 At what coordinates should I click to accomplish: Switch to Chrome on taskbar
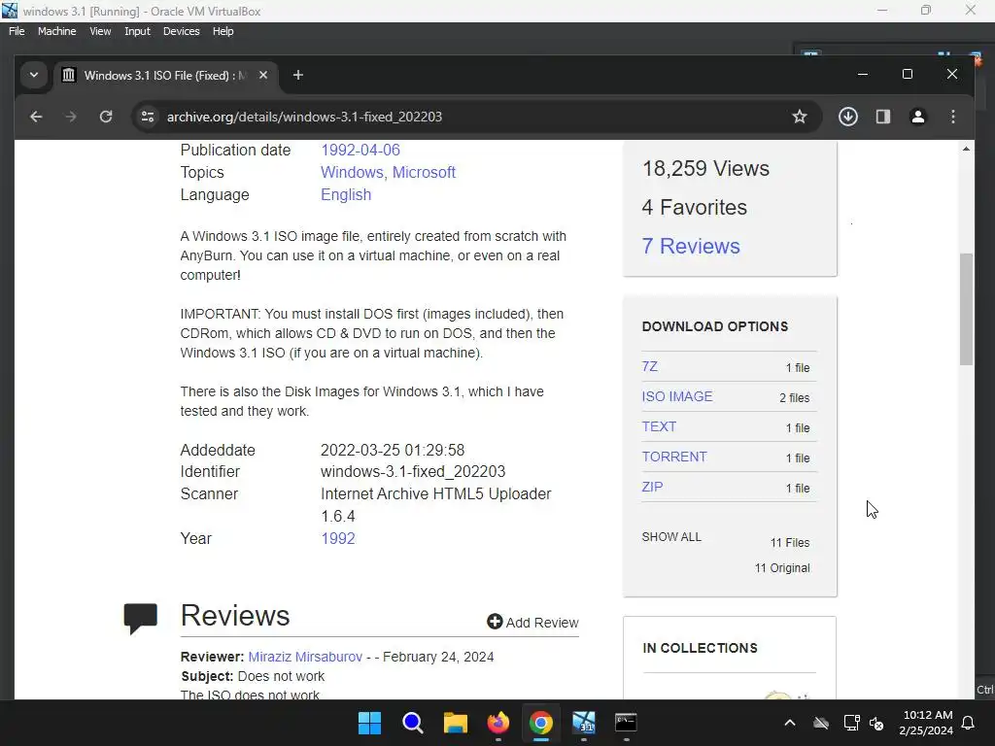click(x=540, y=723)
